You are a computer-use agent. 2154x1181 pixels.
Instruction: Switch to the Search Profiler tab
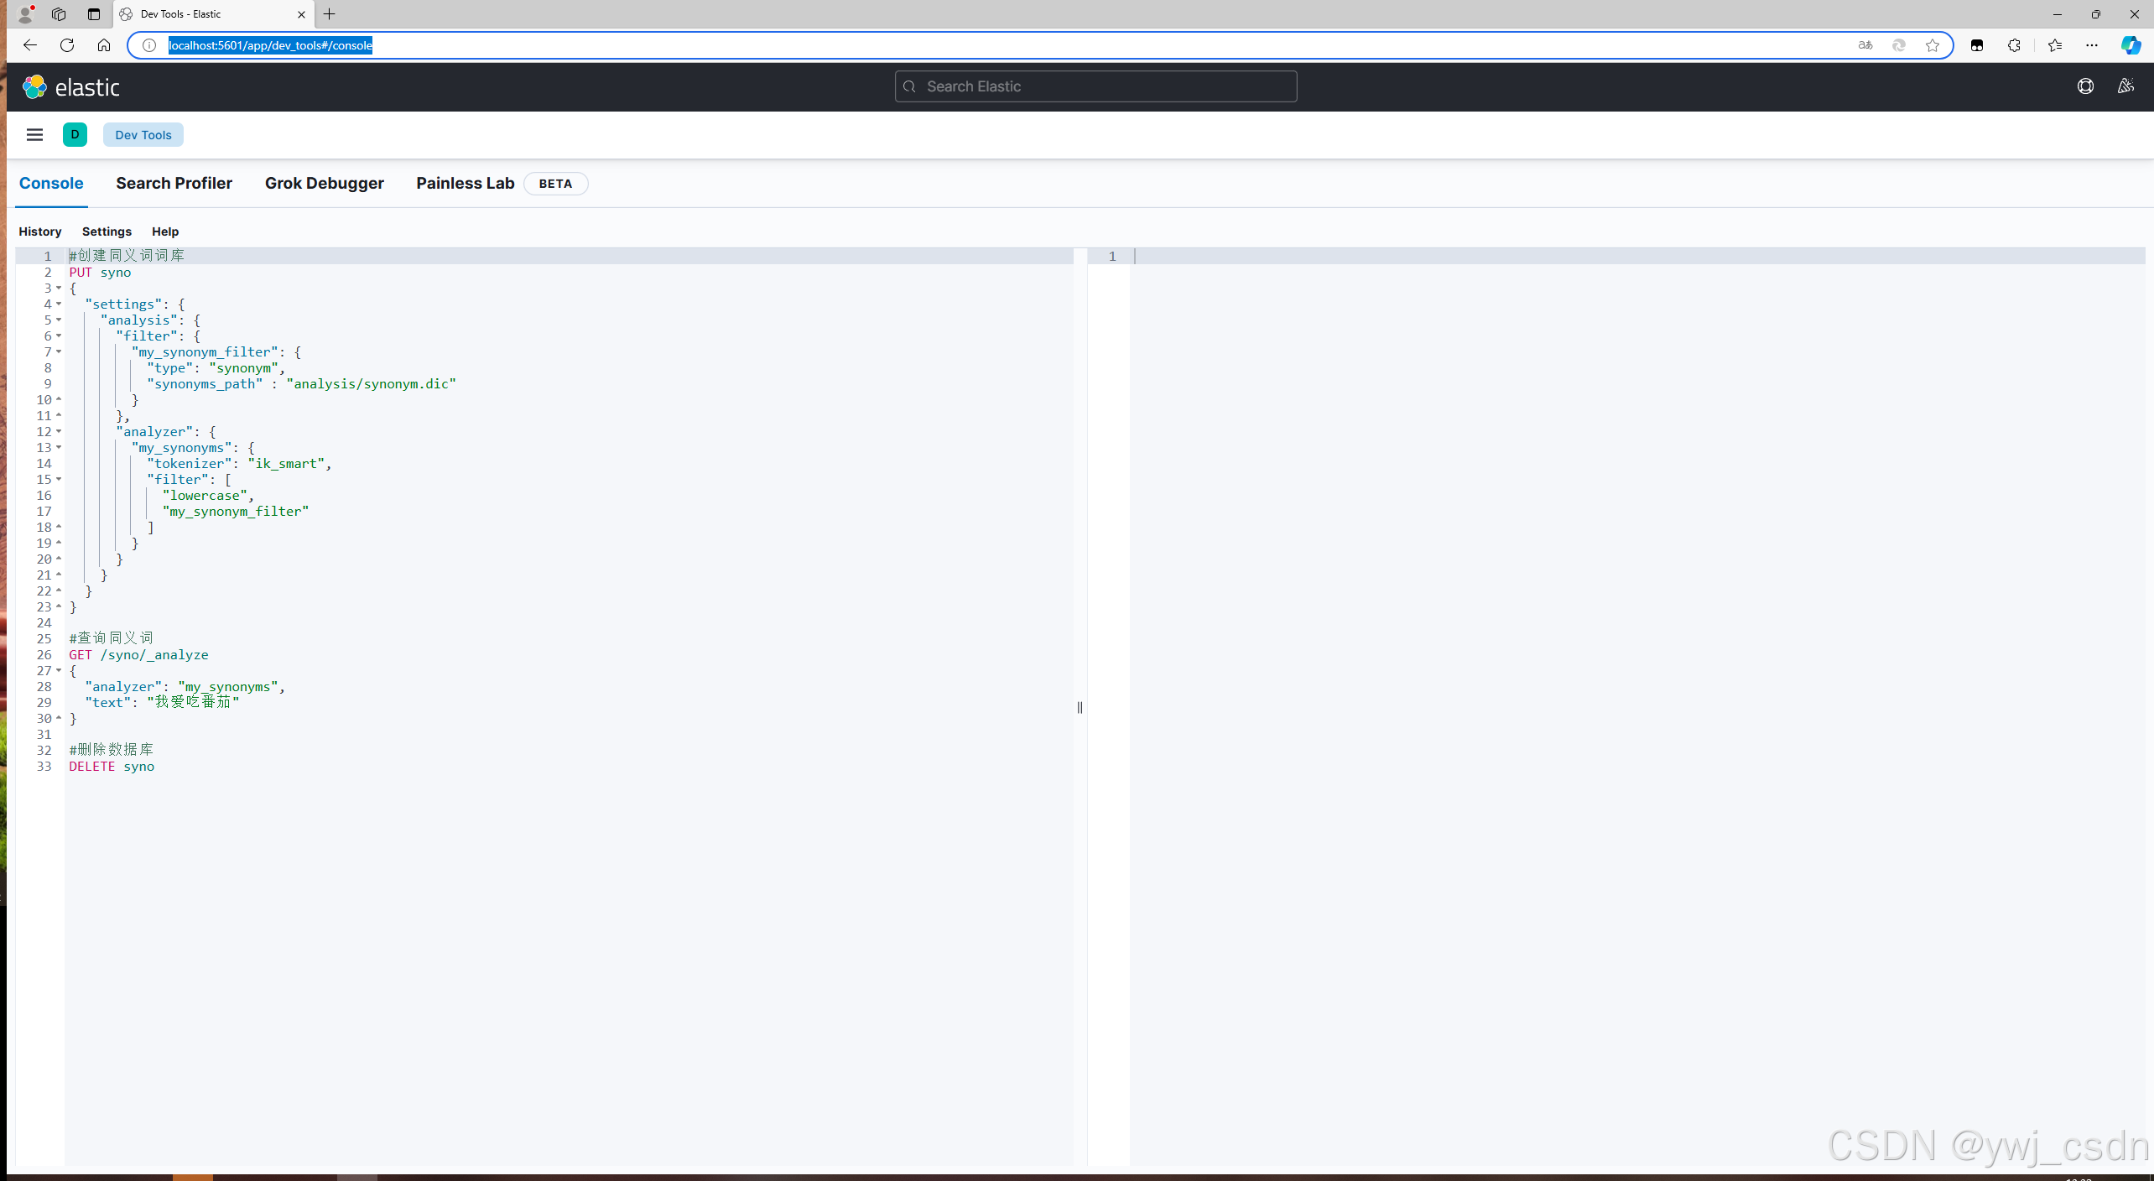click(x=174, y=184)
